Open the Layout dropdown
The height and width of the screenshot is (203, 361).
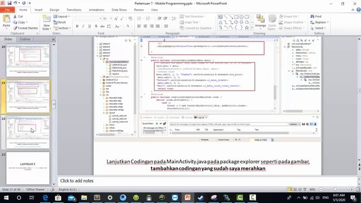click(61, 16)
